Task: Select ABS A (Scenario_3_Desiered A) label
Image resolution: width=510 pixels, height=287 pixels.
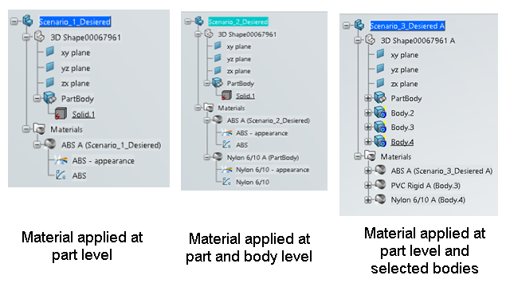Action: point(441,171)
